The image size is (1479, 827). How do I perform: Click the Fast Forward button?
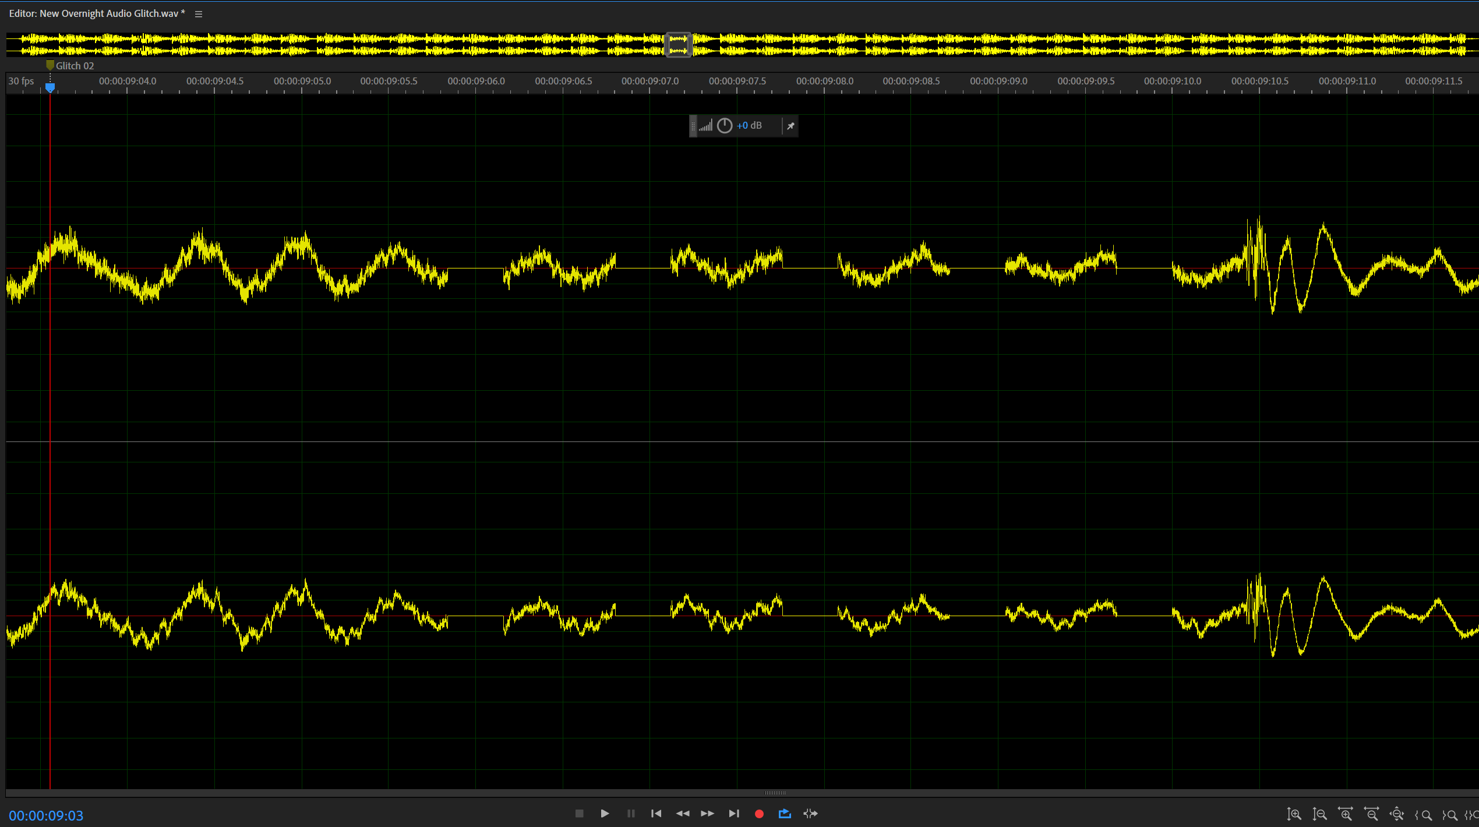pyautogui.click(x=707, y=814)
